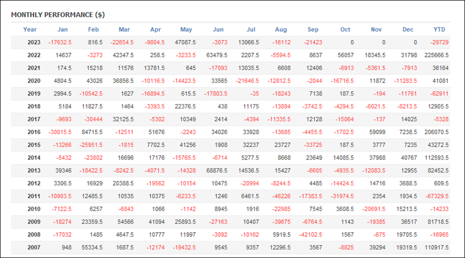The width and height of the screenshot is (465, 258).
Task: Click the YTD column header
Action: (439, 29)
